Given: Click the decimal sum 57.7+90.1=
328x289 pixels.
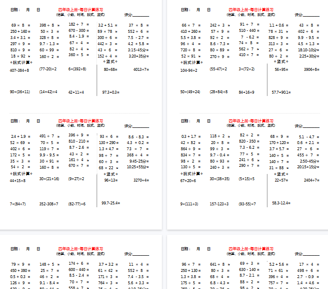Looking at the screenshot, I should click(282, 92).
